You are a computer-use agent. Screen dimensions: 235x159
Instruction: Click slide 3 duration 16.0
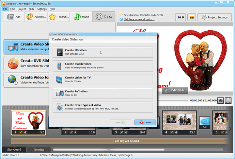tap(142, 132)
